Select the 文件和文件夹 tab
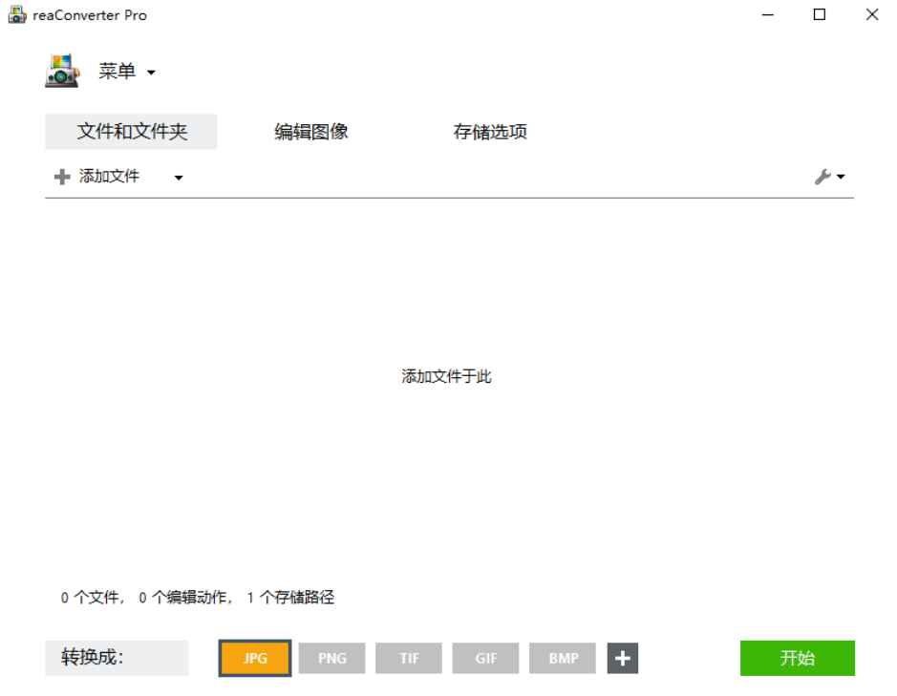This screenshot has height=696, width=897. [130, 132]
